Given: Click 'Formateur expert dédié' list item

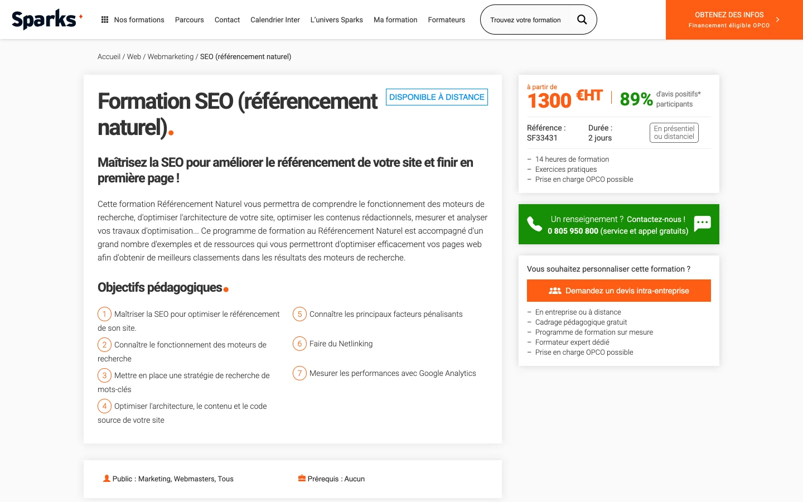Looking at the screenshot, I should pos(572,342).
